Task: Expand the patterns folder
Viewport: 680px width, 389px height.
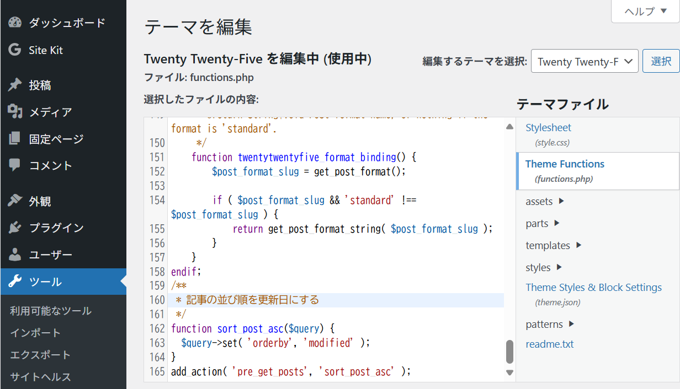Action: pos(550,324)
